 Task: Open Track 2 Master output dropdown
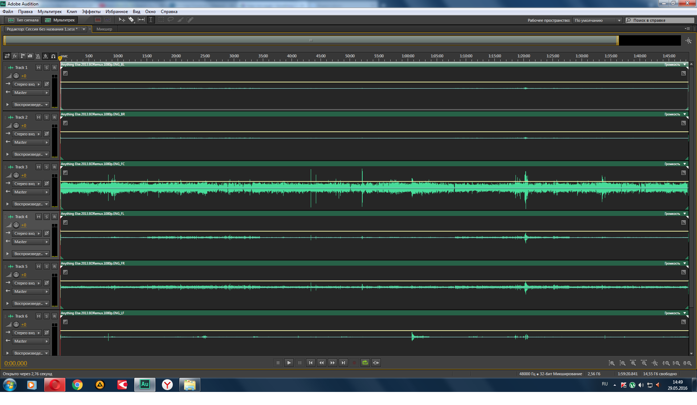click(x=31, y=143)
